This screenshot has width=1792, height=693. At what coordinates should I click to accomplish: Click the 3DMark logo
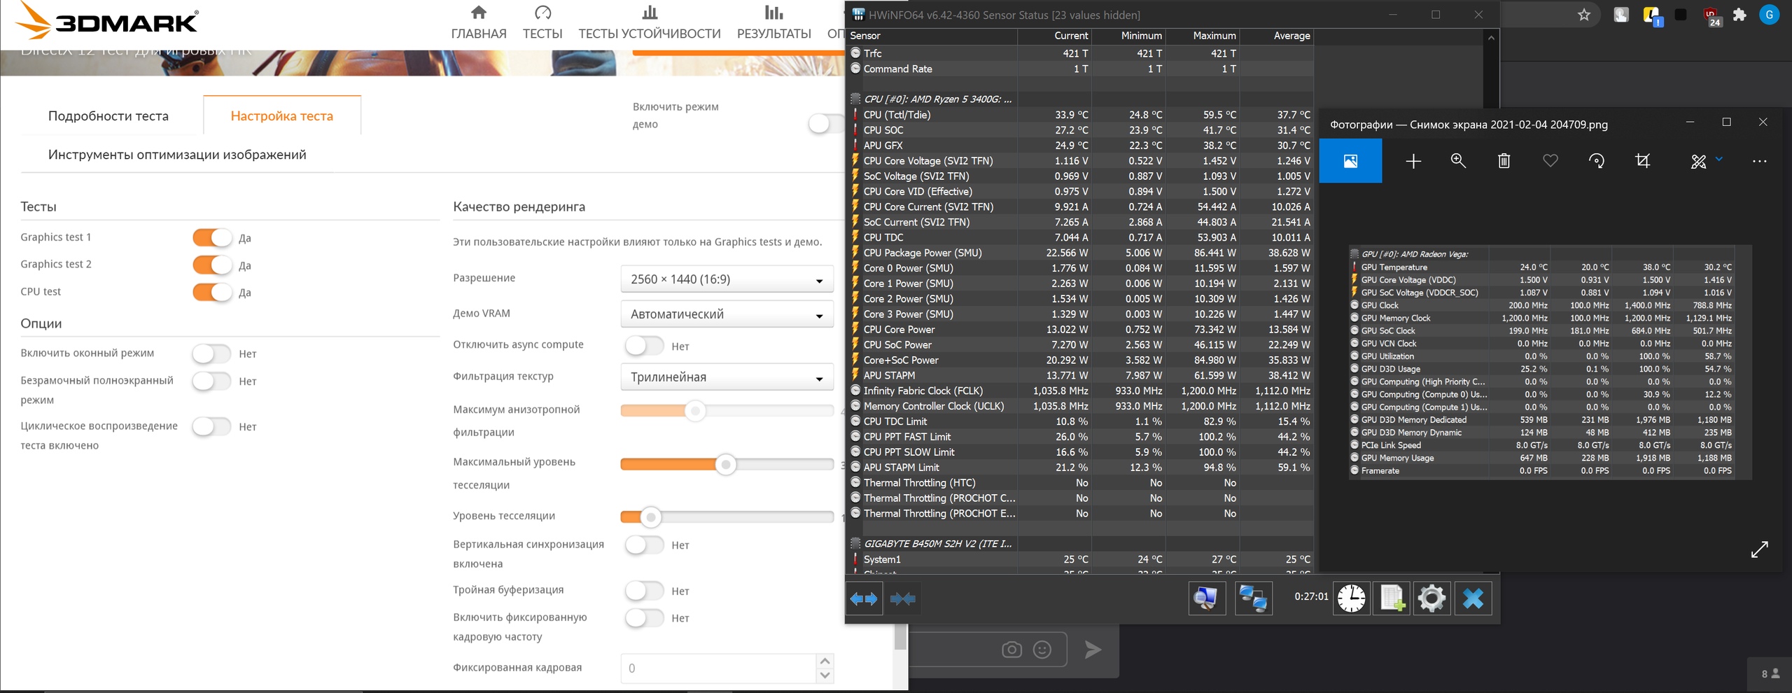coord(107,21)
